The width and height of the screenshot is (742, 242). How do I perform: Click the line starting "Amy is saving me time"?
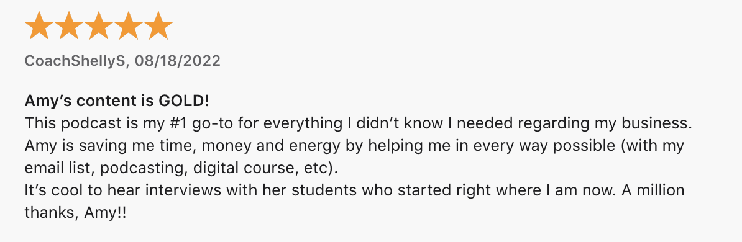[x=354, y=146]
